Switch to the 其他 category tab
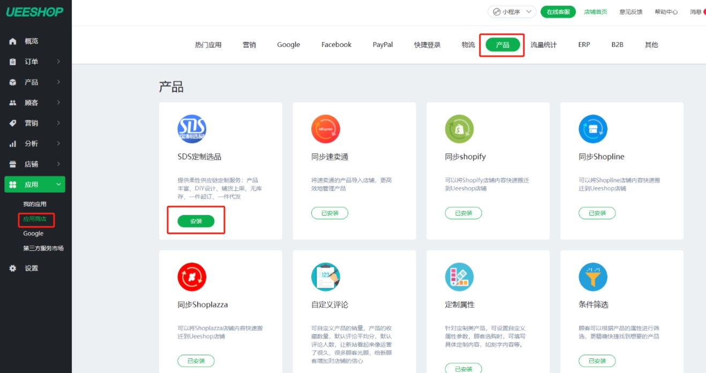Image resolution: width=706 pixels, height=373 pixels. [x=651, y=45]
